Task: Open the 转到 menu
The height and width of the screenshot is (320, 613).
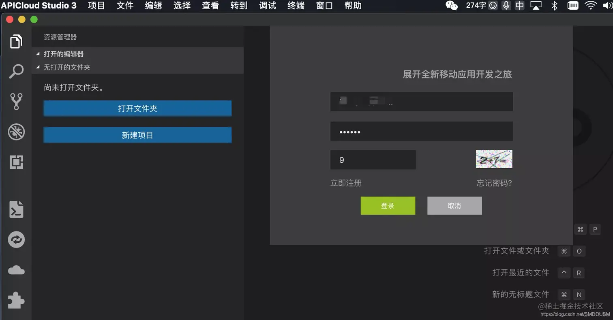Action: click(x=239, y=6)
